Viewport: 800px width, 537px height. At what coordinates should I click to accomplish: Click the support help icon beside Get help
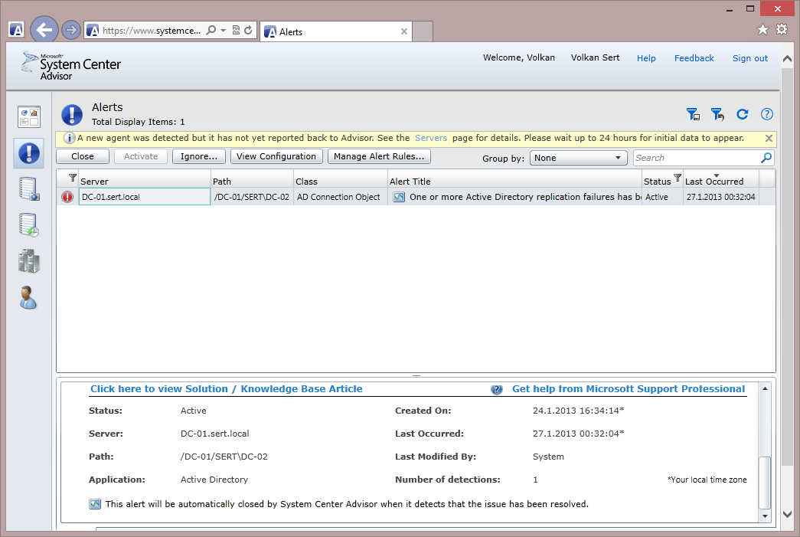coord(496,389)
